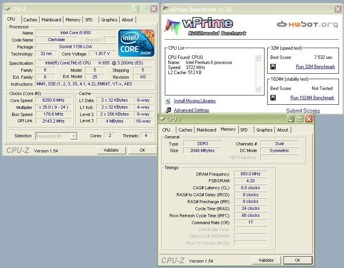344x268 pixels.
Task: Switch to Caches tab in top-left CPU-Z
Action: click(30, 20)
